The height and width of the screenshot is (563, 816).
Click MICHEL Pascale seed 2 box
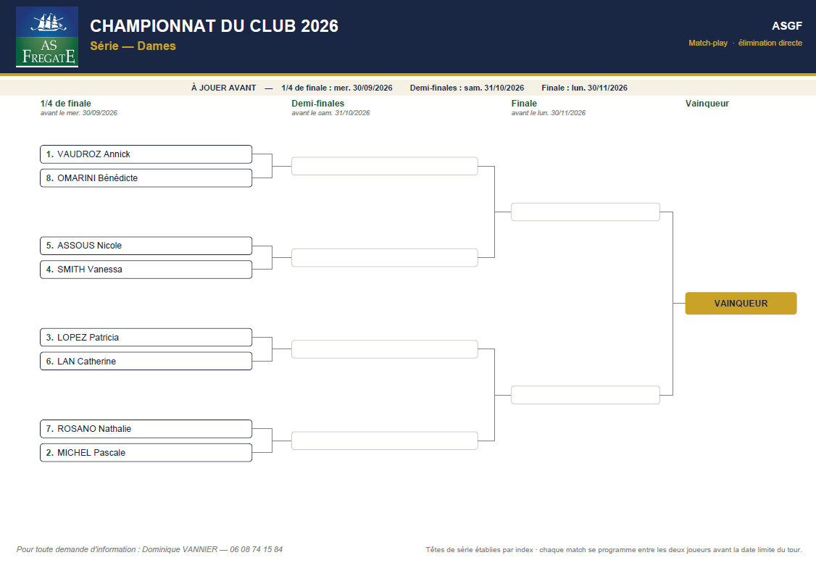146,453
